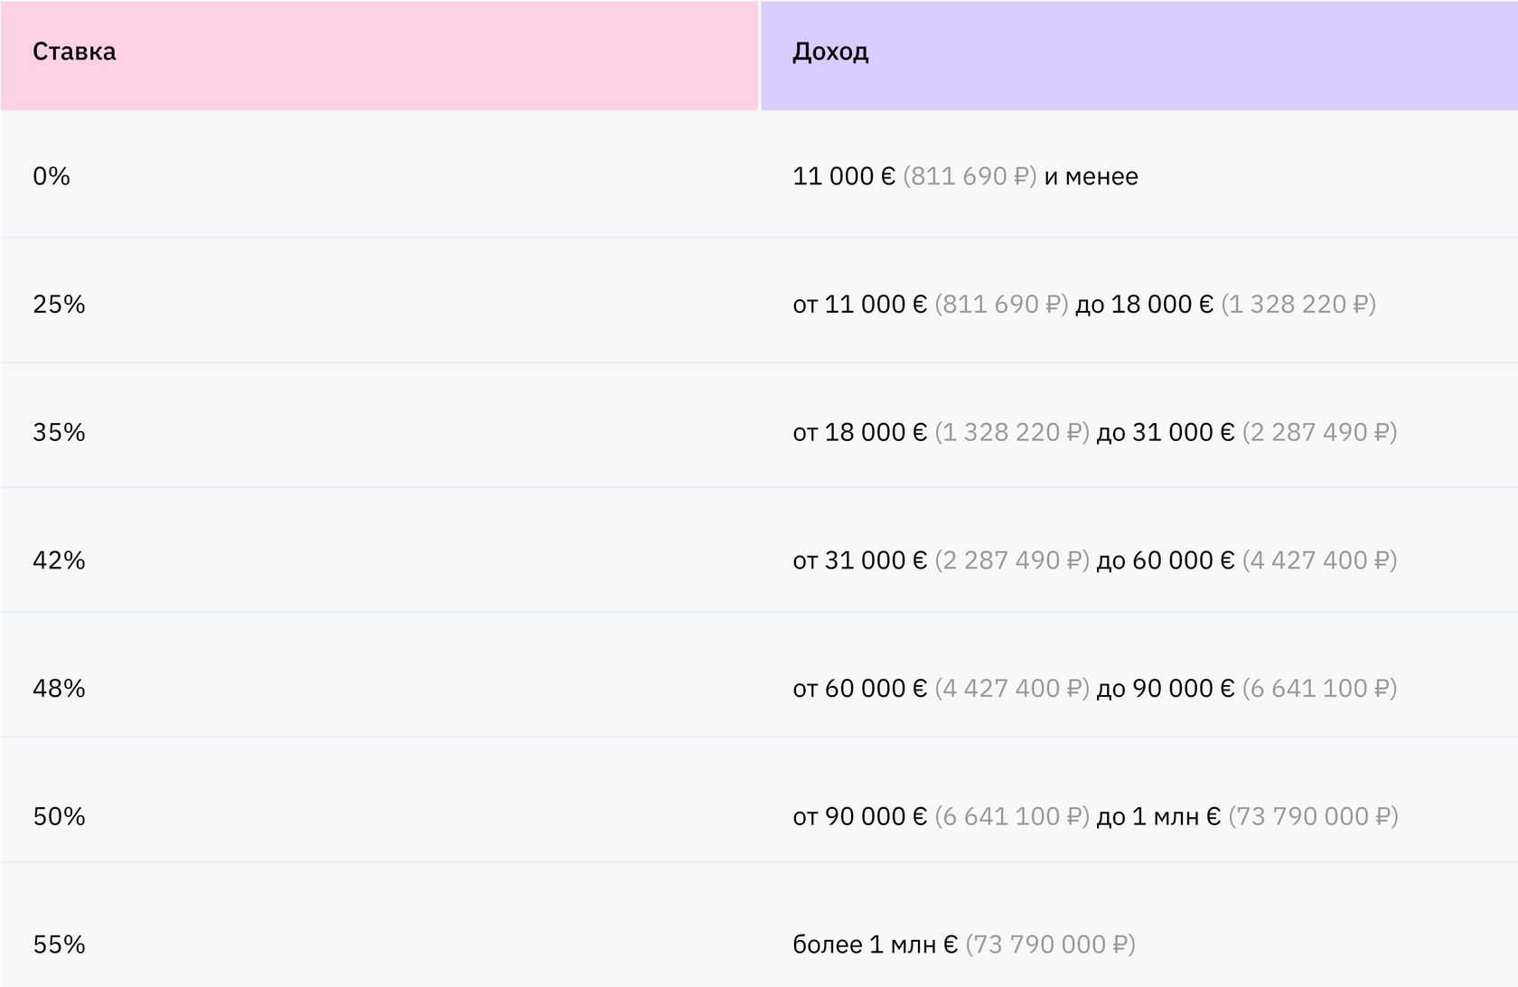Click "до 31 000 €" in the 35% row

click(x=1165, y=433)
